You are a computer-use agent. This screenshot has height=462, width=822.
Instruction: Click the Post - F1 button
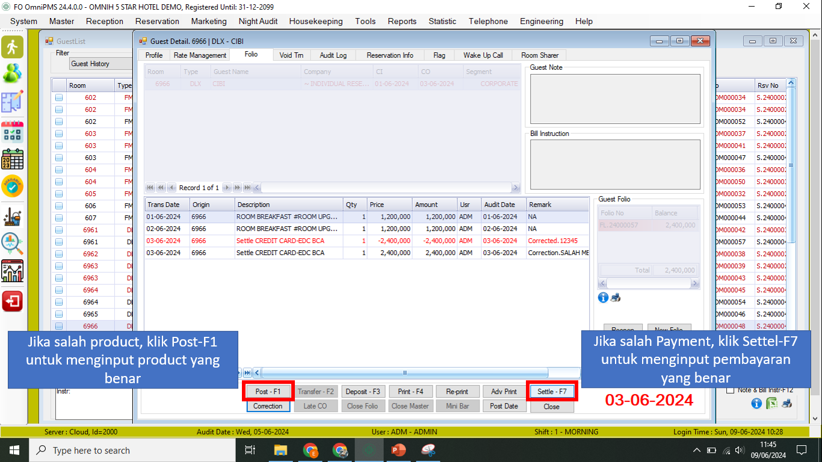coord(268,391)
